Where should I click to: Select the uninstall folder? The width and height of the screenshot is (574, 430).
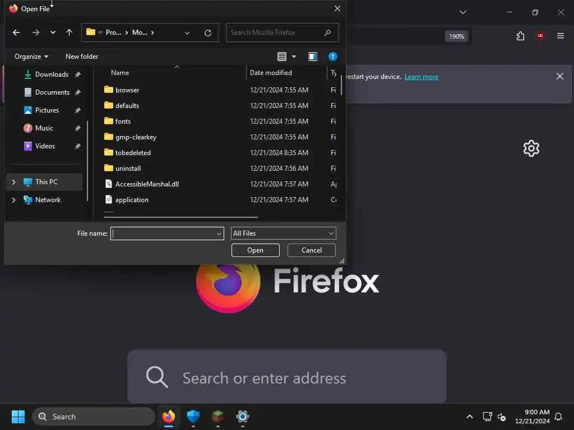[128, 169]
